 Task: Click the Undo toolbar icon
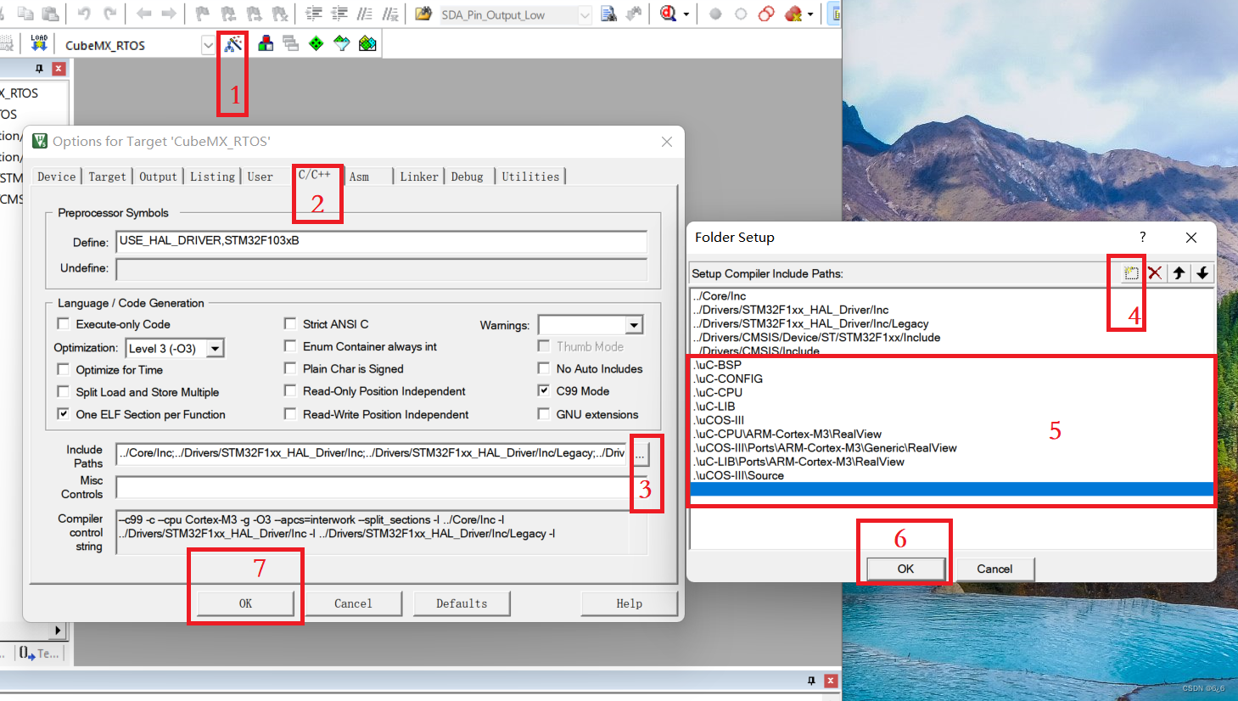[84, 14]
